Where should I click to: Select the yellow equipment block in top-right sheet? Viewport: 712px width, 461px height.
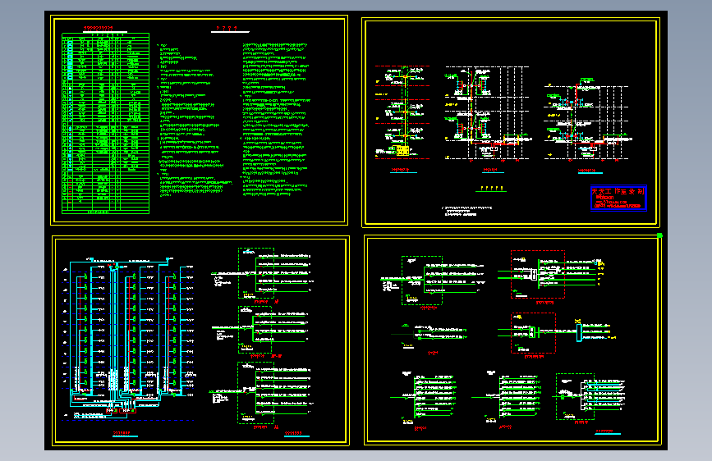402,151
